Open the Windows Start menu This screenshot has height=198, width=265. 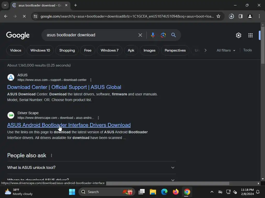coord(72,192)
